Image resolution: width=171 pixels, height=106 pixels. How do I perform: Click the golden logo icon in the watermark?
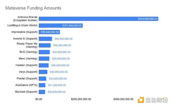(x=141, y=100)
